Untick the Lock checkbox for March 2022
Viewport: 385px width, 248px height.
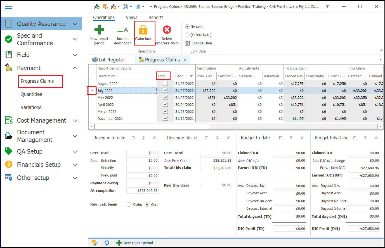165,111
